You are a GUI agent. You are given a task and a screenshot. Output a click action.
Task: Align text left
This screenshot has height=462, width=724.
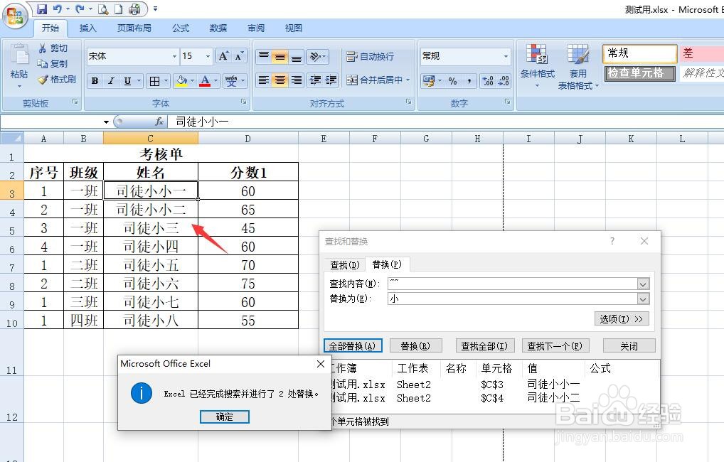(264, 80)
